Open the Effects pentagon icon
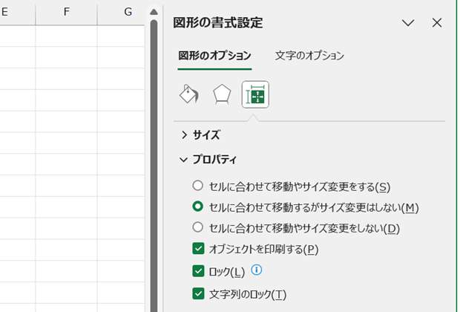Viewport: 460px width, 312px height. [x=222, y=94]
